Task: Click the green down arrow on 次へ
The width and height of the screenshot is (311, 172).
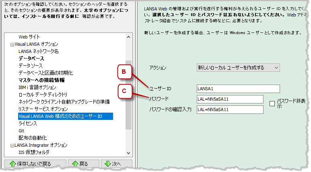Action: (x=108, y=164)
